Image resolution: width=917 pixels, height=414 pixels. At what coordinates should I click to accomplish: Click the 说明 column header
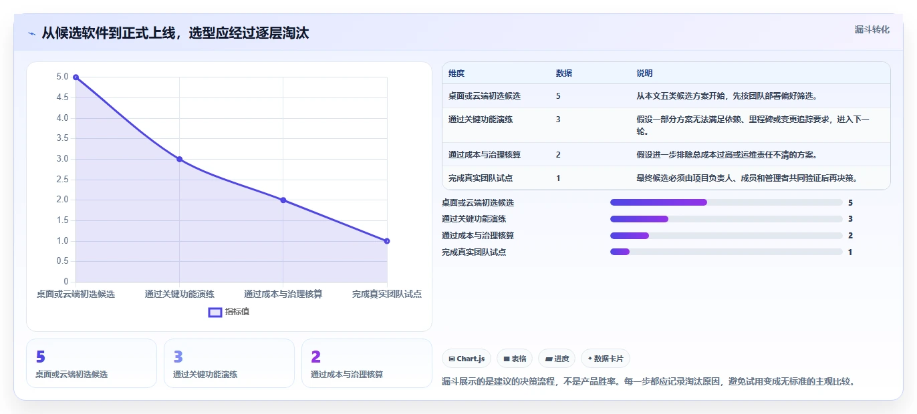644,73
